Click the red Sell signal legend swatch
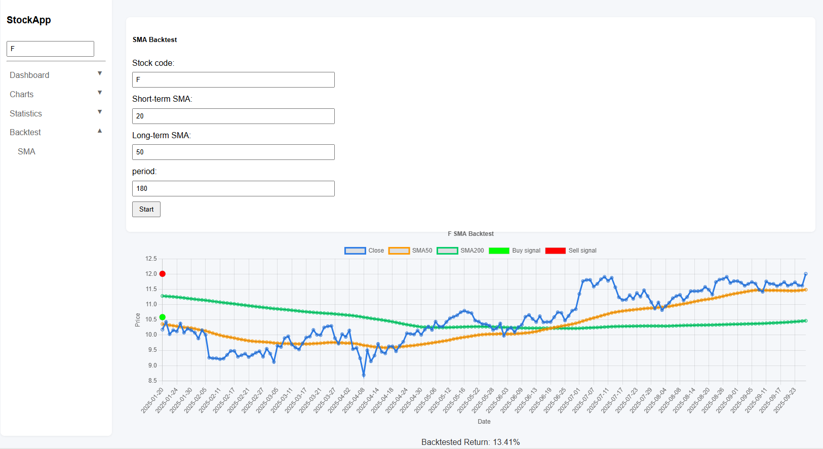This screenshot has height=449, width=823. (555, 251)
